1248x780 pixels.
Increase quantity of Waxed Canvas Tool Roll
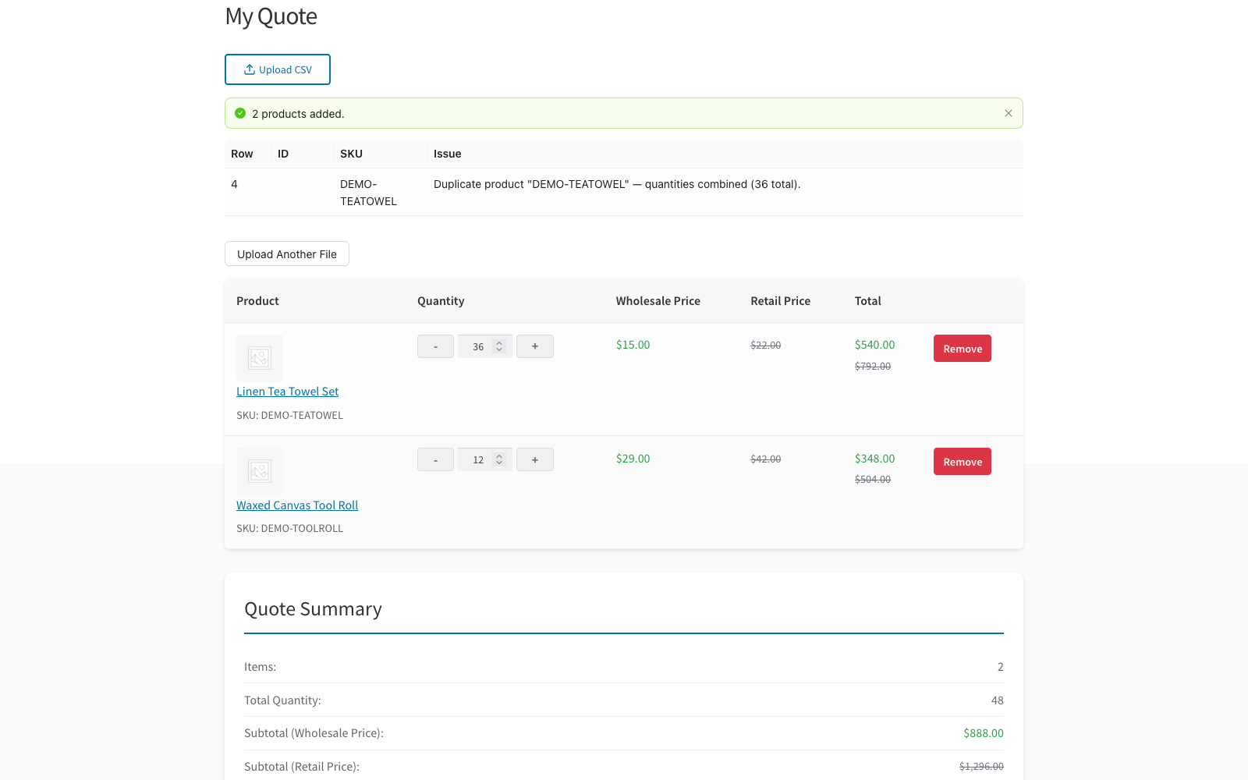click(535, 459)
